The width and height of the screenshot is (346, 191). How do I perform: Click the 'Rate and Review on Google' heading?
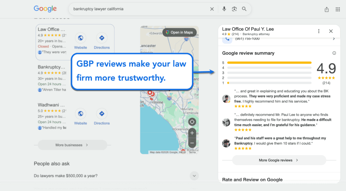pyautogui.click(x=252, y=180)
